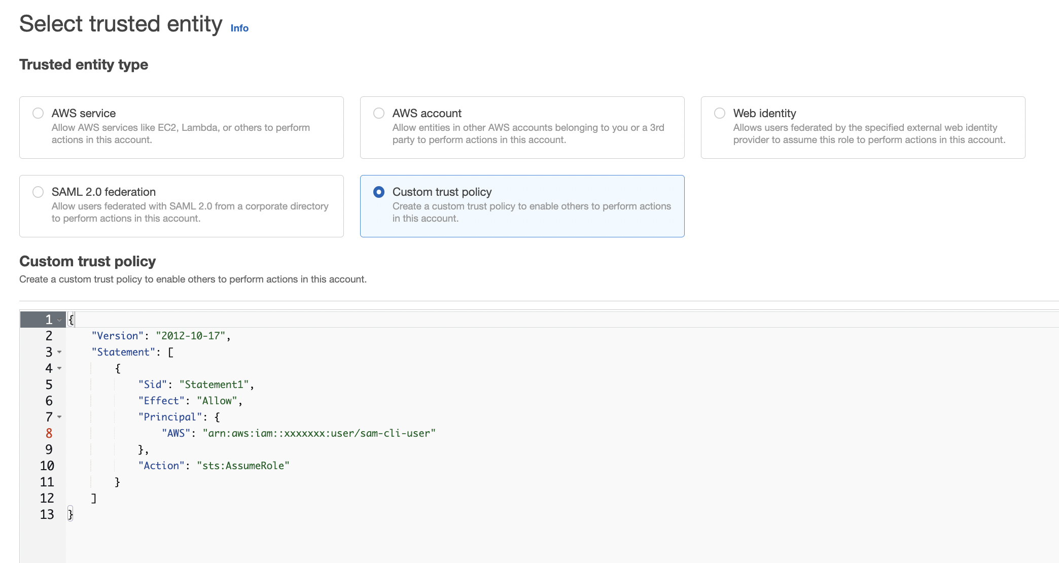1059x563 pixels.
Task: Click the SAML 2.0 federation card description text
Action: [x=190, y=213]
